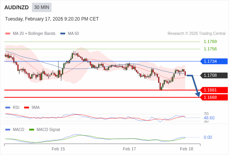Click the red 1.1668 support price tag
Viewport: 229px width, 155px height.
(x=214, y=97)
